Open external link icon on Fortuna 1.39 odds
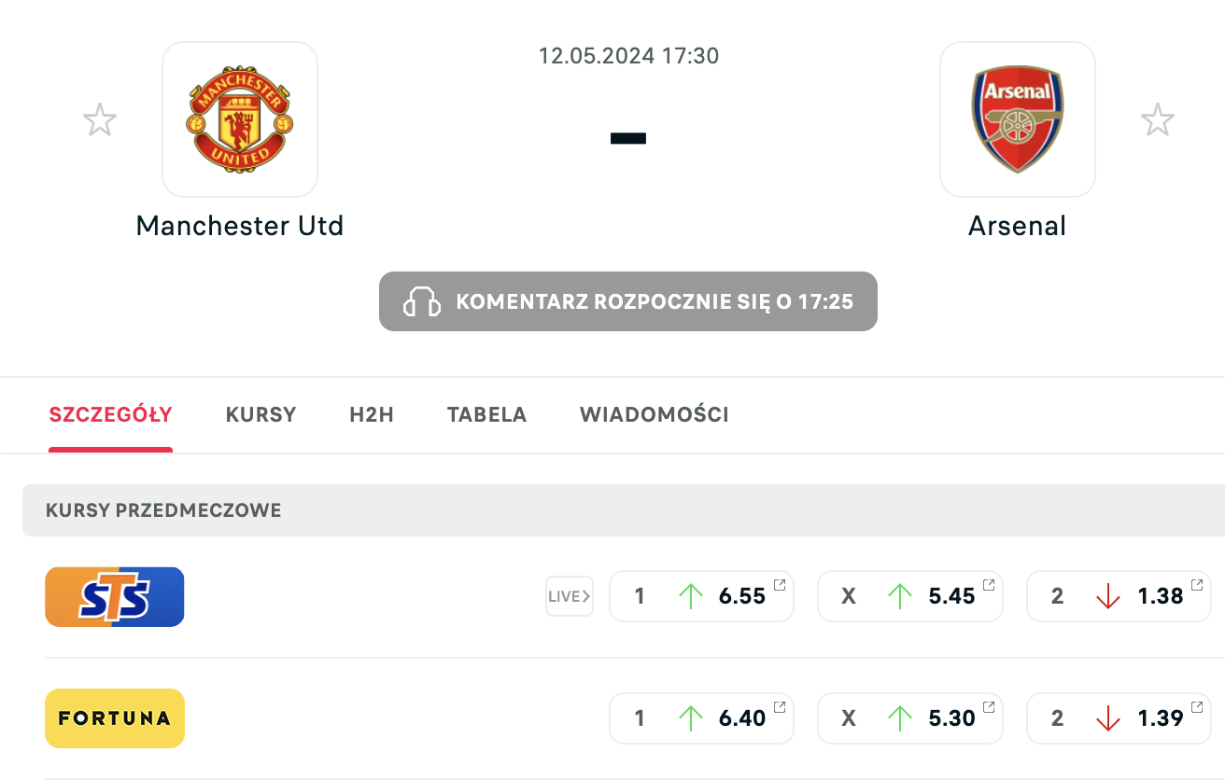 pyautogui.click(x=1198, y=706)
